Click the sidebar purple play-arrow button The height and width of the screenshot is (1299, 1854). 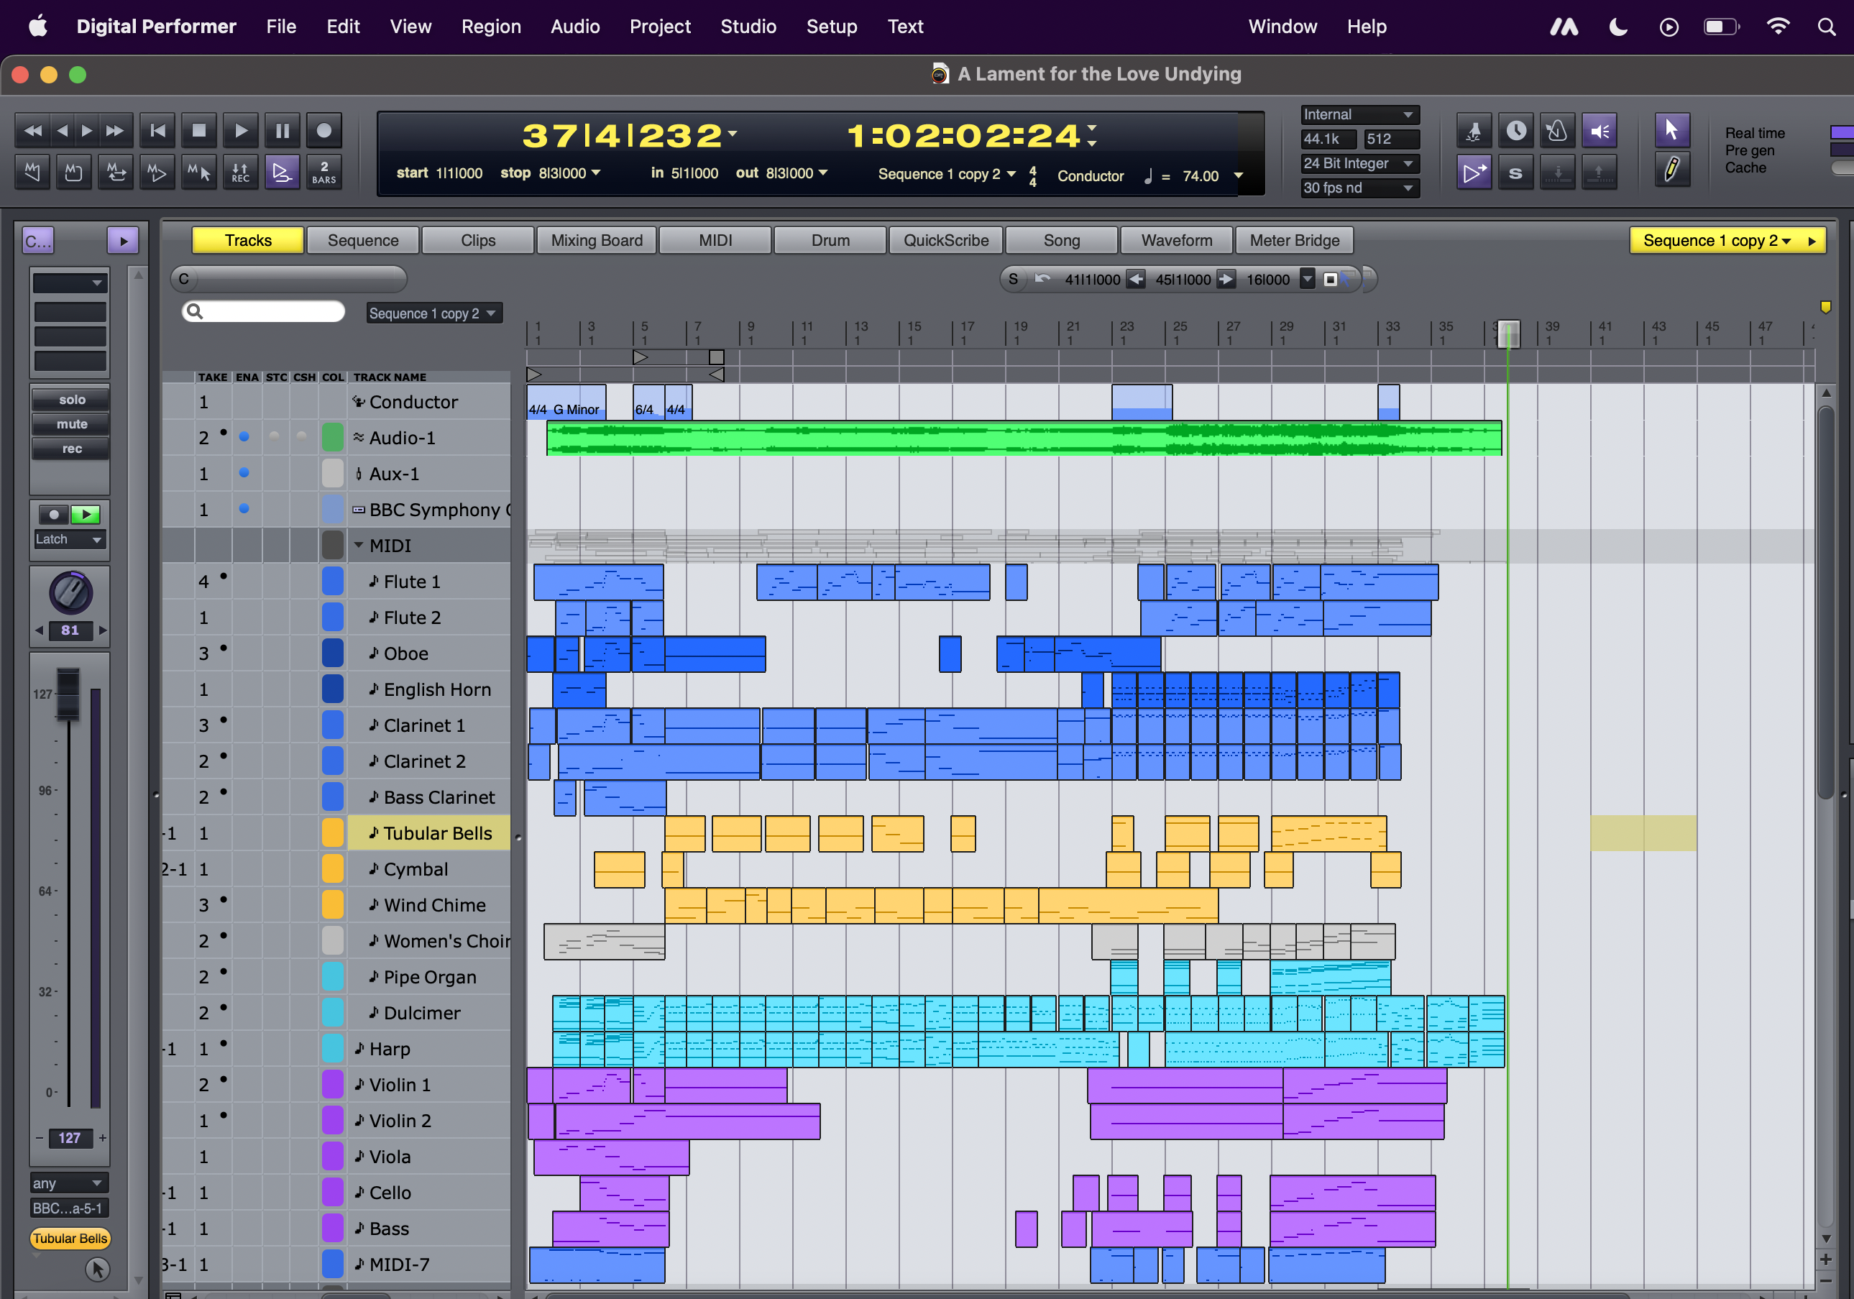tap(123, 241)
